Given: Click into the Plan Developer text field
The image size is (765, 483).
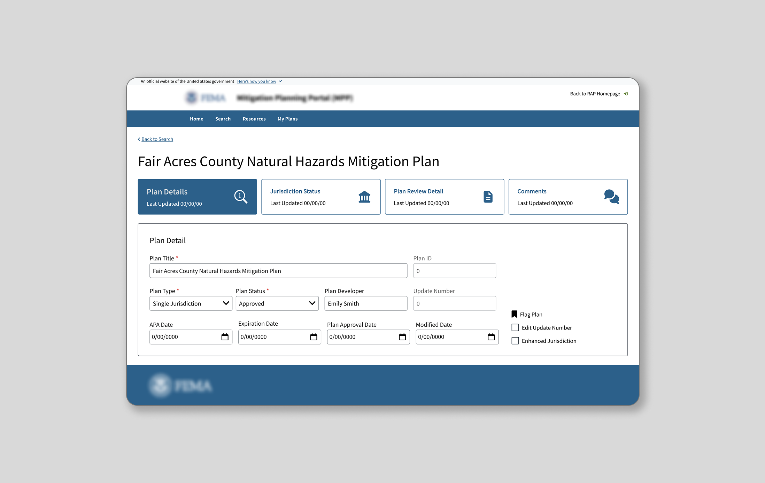Looking at the screenshot, I should click(x=365, y=303).
